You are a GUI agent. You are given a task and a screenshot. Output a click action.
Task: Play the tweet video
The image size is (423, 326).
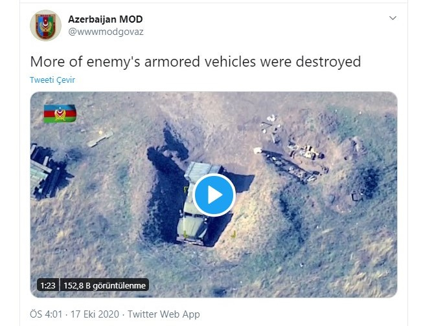(x=214, y=195)
